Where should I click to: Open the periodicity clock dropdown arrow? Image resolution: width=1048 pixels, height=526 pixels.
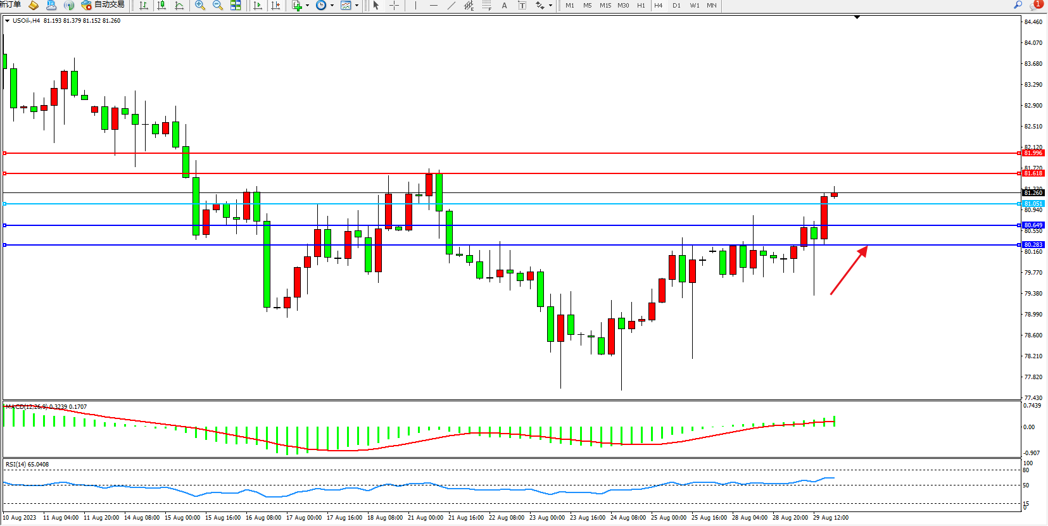(x=332, y=6)
